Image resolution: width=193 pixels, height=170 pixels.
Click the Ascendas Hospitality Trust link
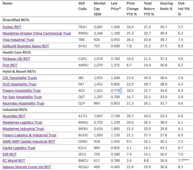coord(23,103)
